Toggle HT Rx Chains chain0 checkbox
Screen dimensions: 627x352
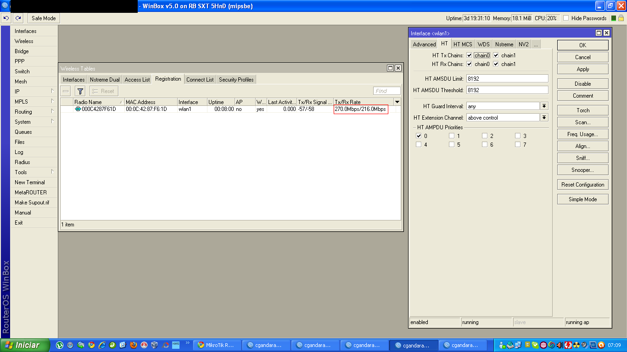click(469, 64)
